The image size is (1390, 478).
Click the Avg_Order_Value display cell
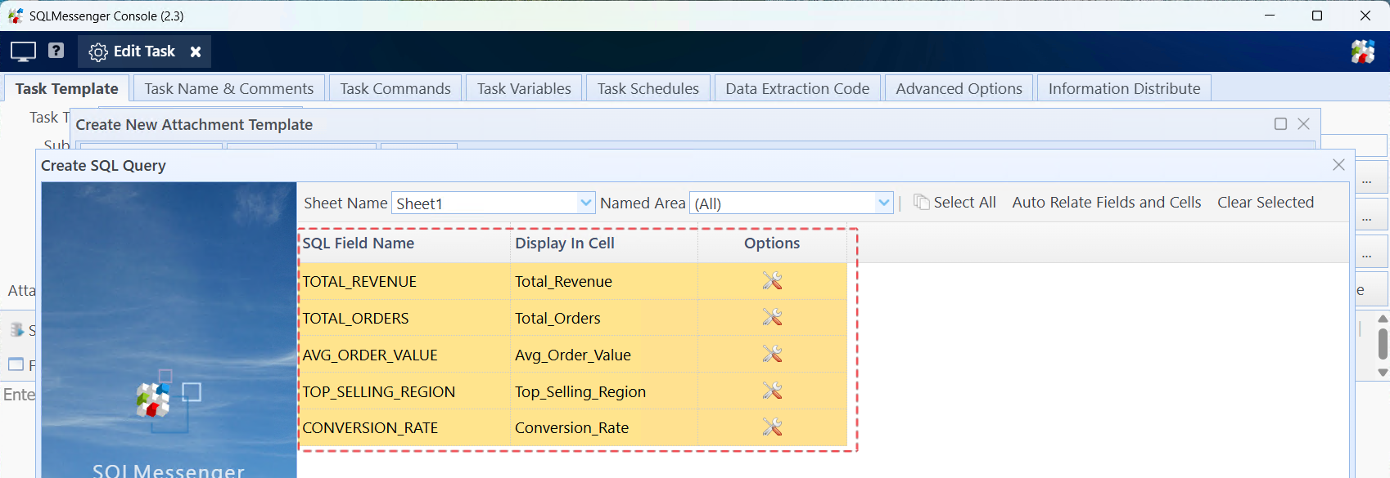(604, 355)
